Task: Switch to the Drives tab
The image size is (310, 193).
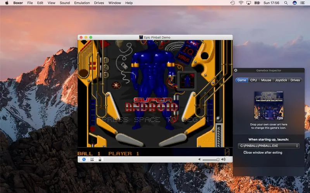Action: point(295,80)
